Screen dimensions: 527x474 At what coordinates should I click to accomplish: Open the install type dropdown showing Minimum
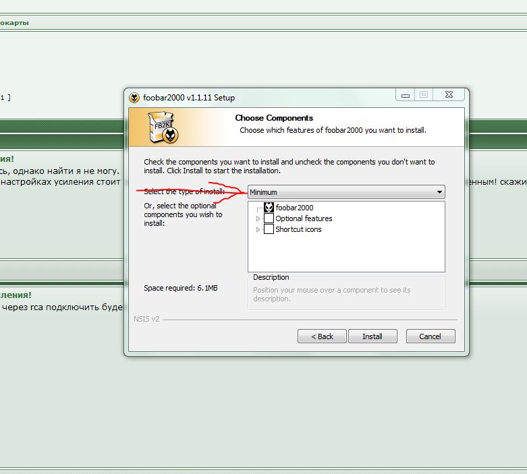tap(346, 192)
